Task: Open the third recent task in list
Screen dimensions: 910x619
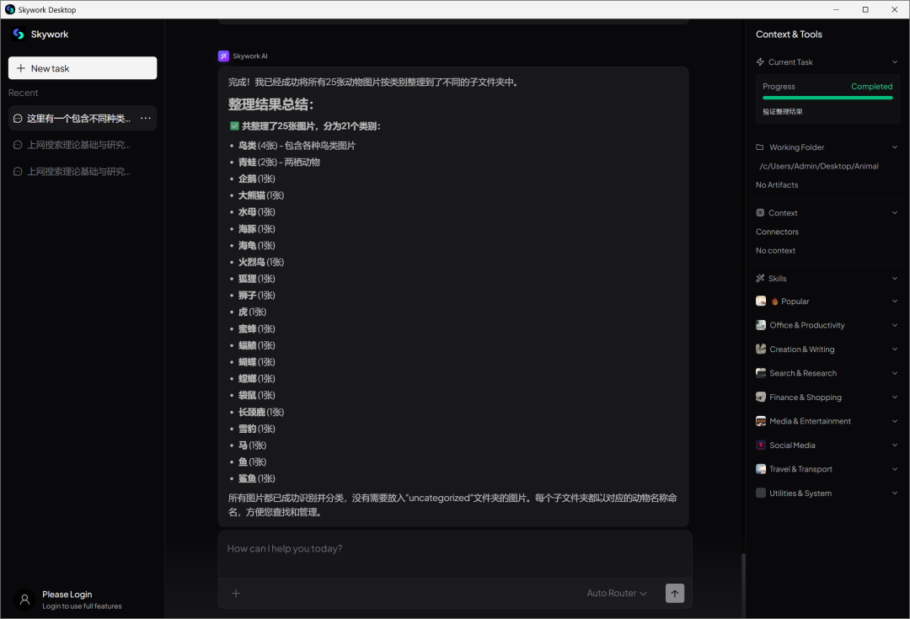Action: click(x=78, y=172)
